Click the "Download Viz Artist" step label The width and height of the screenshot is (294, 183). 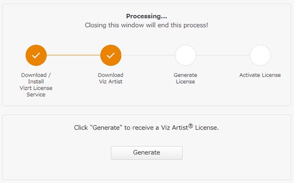tap(111, 78)
